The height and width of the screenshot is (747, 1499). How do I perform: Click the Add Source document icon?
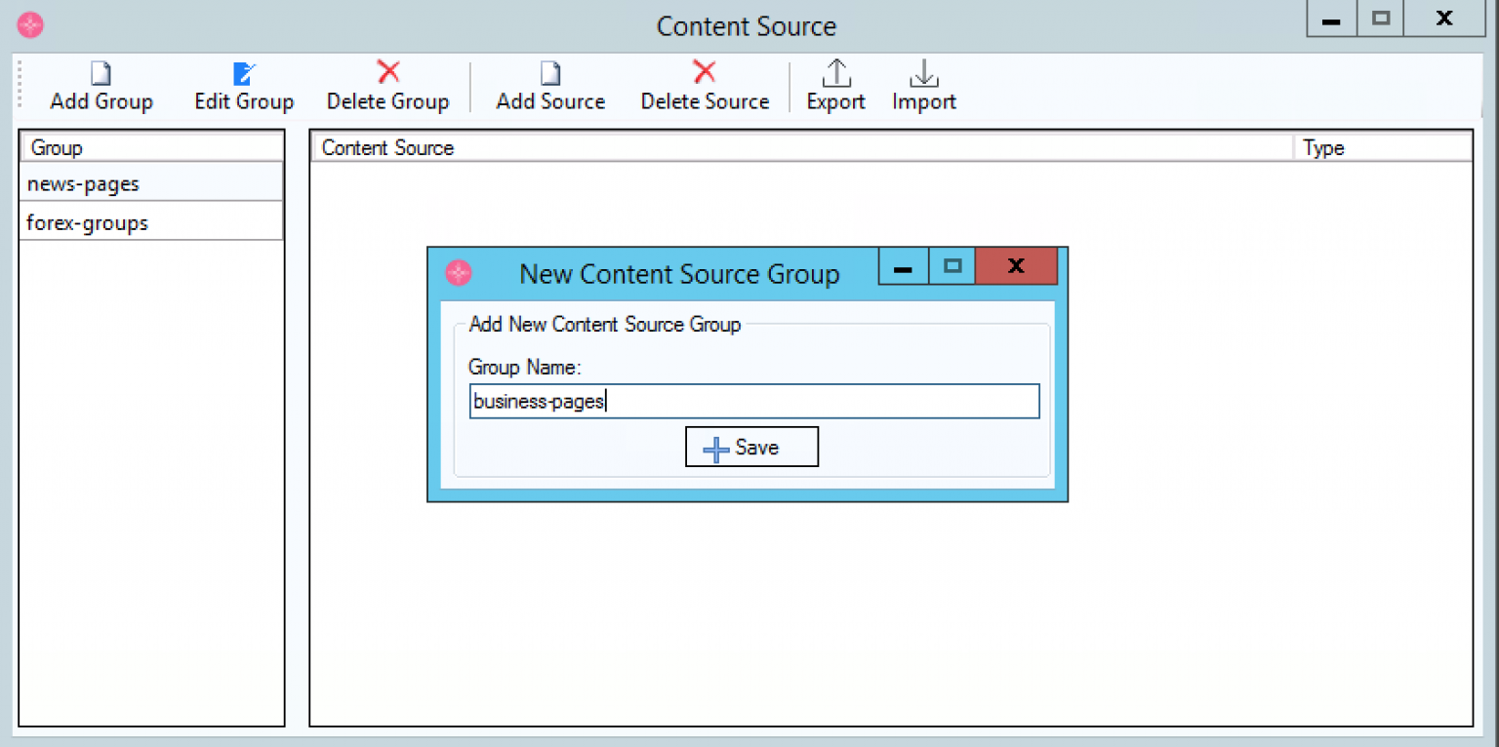coord(548,72)
